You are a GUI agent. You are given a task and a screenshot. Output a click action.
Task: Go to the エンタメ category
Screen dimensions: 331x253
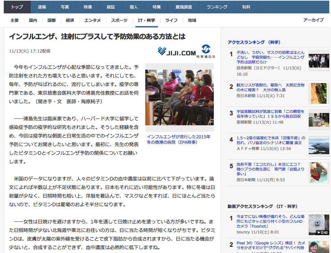click(x=93, y=20)
